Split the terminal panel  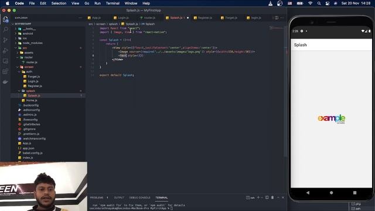pos(267,198)
